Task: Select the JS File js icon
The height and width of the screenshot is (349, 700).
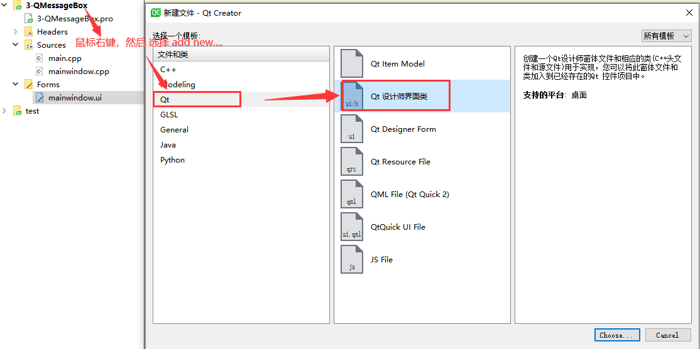Action: [x=352, y=259]
